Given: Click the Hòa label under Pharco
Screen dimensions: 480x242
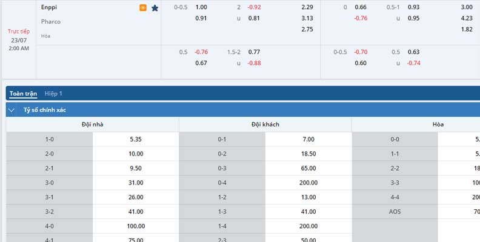Looking at the screenshot, I should (45, 36).
